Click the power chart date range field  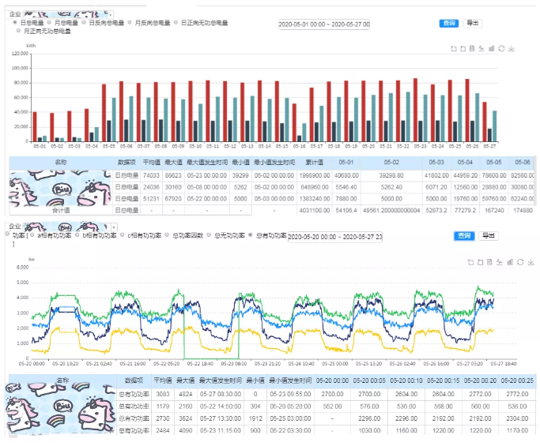(335, 236)
